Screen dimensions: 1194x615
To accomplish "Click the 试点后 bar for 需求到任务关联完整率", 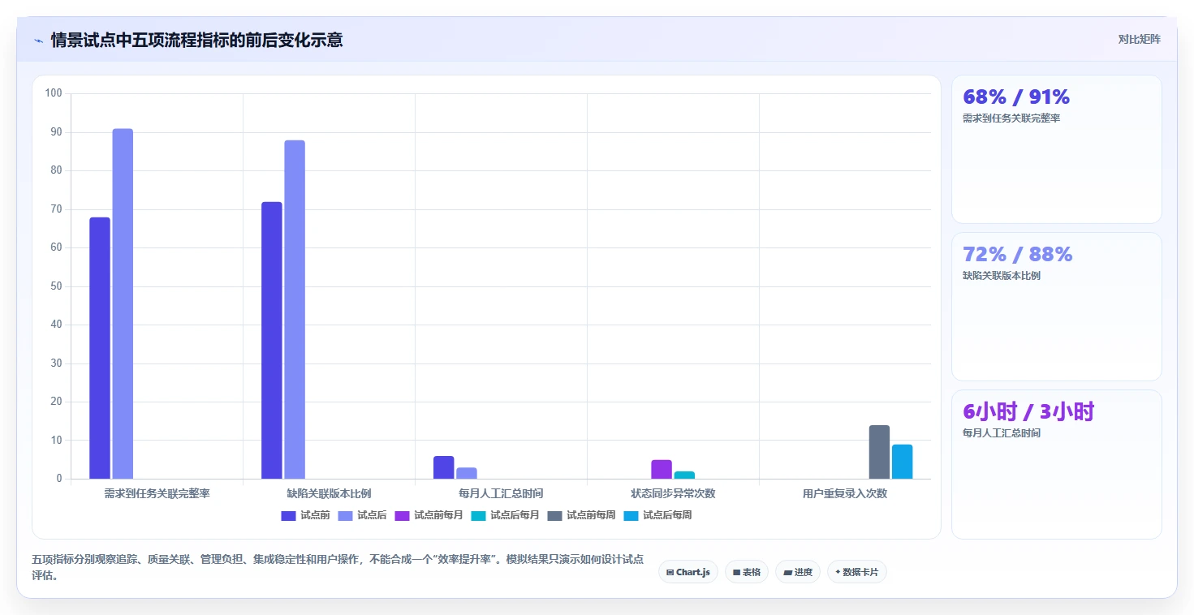I will 123,303.
